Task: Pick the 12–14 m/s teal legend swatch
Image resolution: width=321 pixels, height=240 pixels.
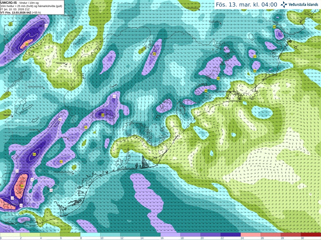Action: 130,235
